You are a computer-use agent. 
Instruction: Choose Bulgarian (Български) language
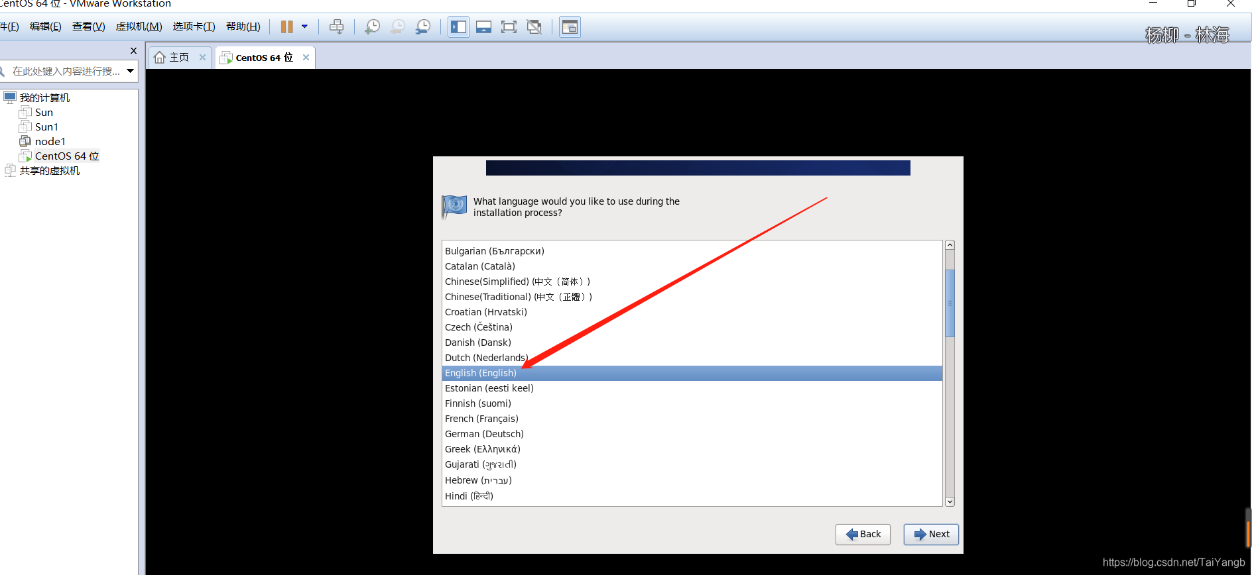point(692,251)
